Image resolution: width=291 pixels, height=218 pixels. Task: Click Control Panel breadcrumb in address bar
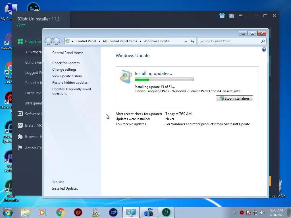point(86,41)
